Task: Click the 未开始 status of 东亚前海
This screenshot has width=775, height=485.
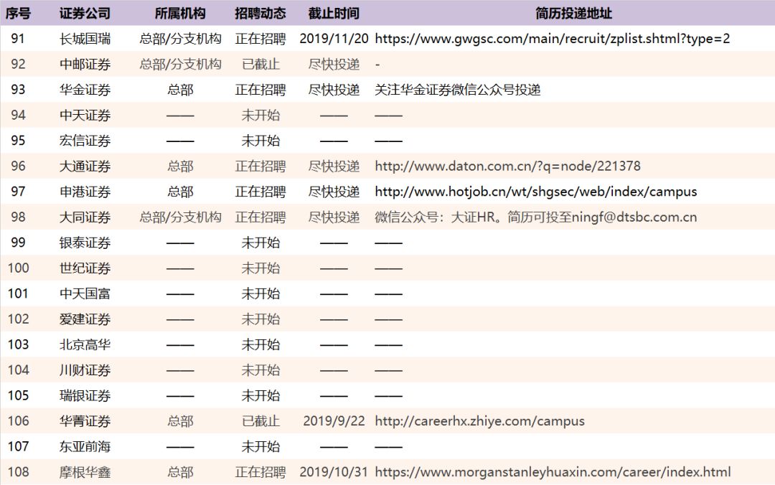Action: (260, 446)
